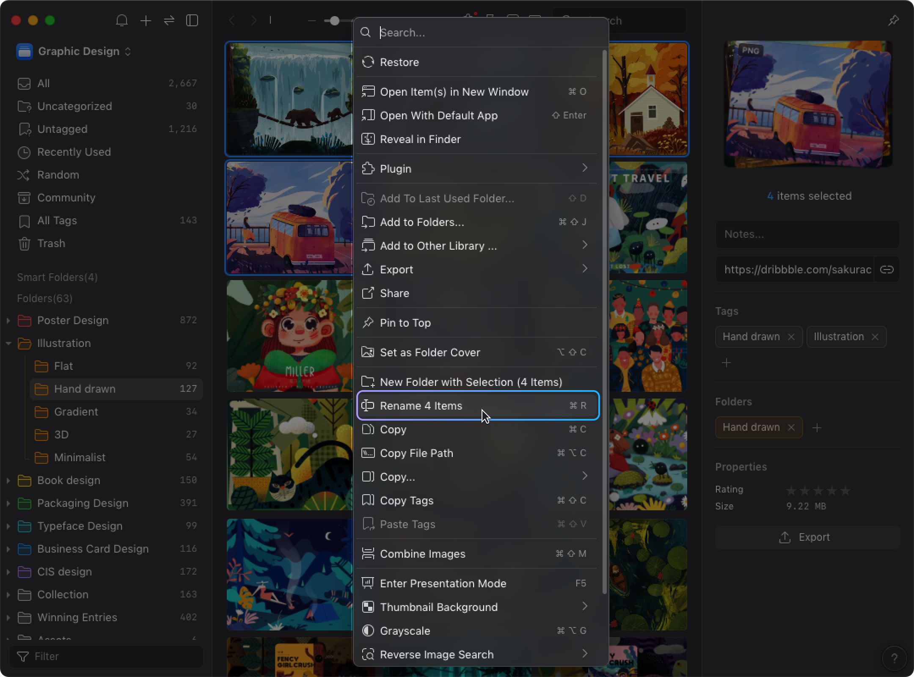Open Reverse Image Search submenu

585,654
